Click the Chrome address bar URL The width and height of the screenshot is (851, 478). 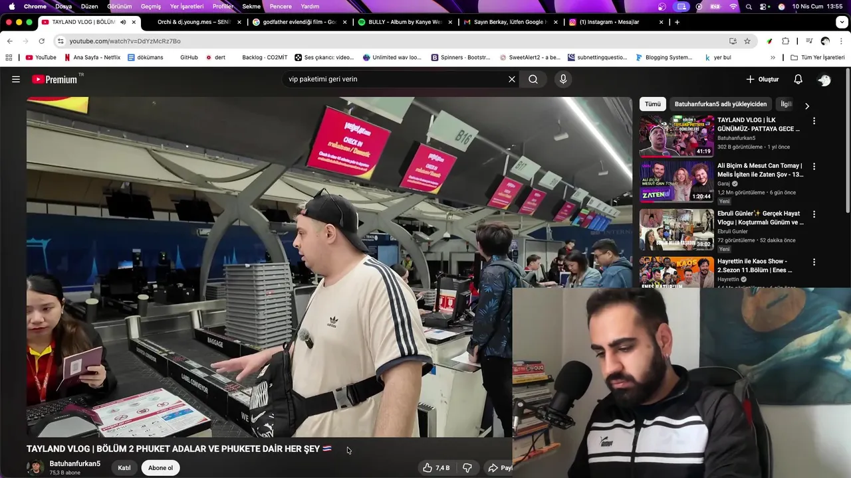point(125,41)
